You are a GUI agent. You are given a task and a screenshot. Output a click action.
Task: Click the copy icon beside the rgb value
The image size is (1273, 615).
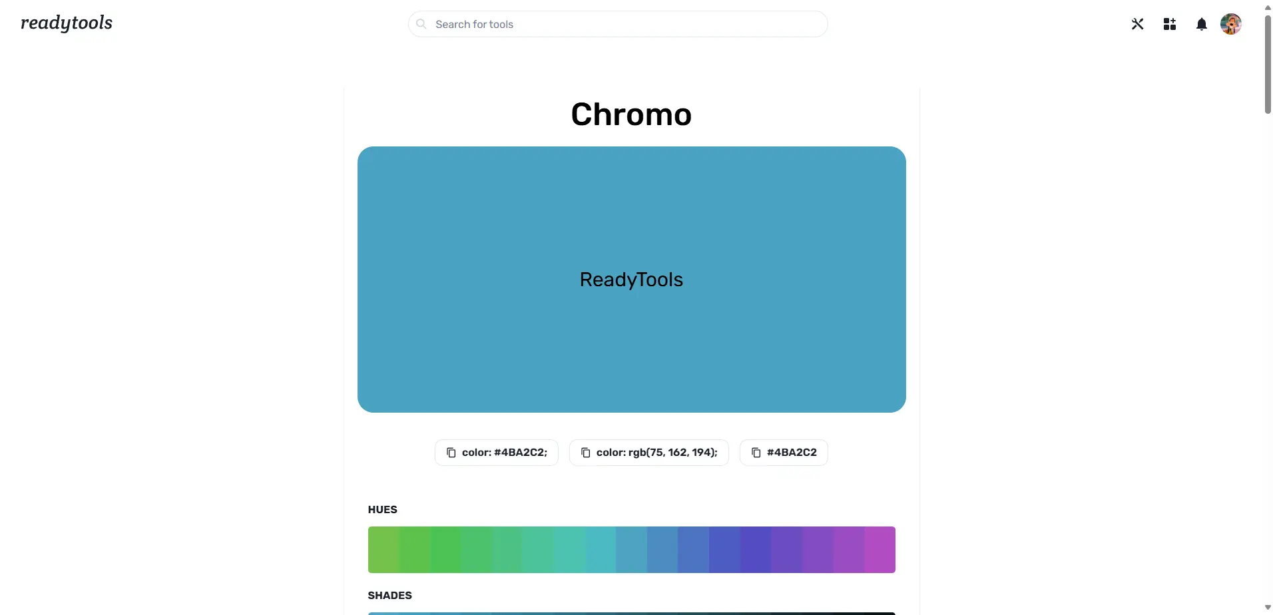585,453
